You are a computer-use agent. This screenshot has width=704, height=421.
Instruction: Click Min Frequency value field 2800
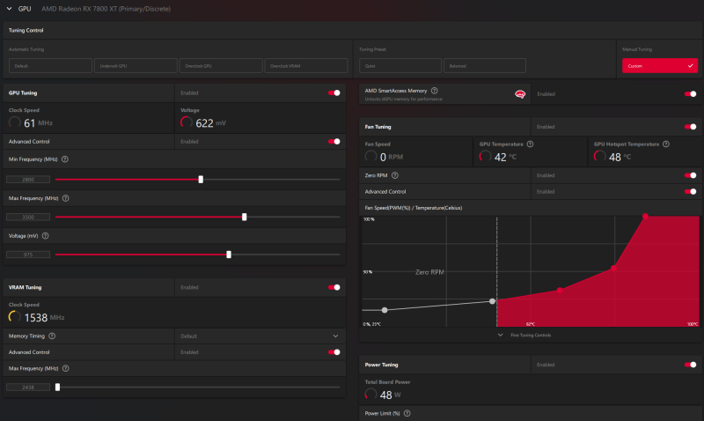28,180
